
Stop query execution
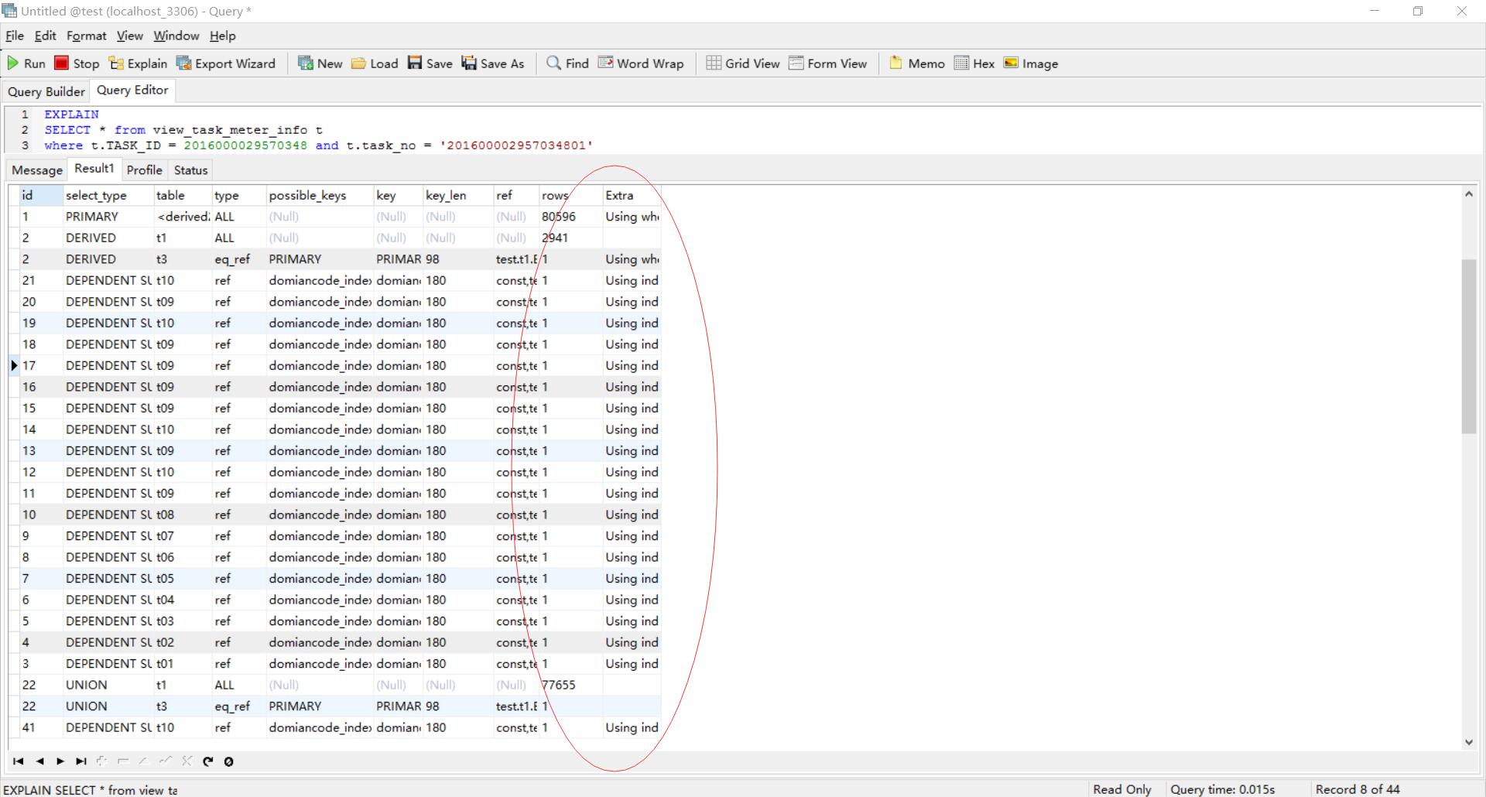[77, 63]
